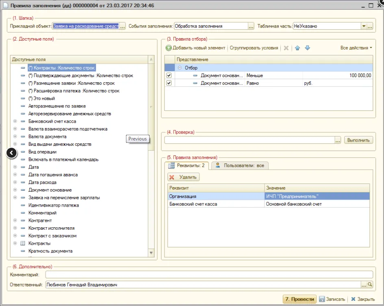384x306 pixels.
Task: Move filter condition down with arrow icon
Action: tap(307, 48)
